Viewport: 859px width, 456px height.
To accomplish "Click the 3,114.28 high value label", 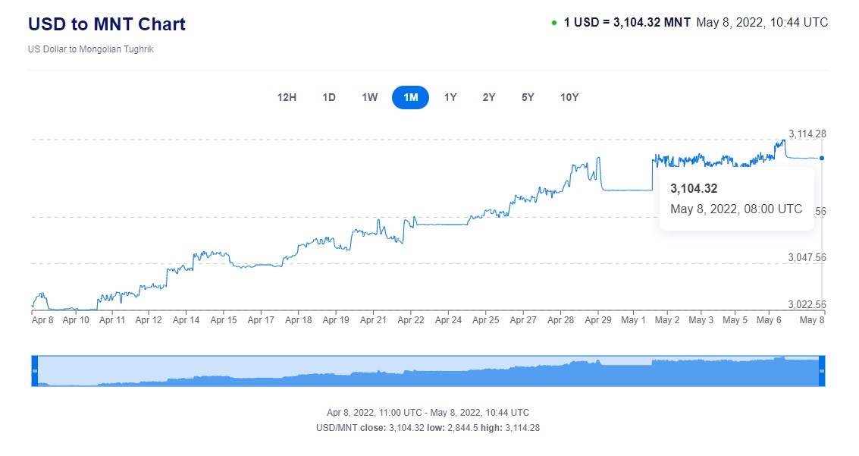I will [x=807, y=134].
